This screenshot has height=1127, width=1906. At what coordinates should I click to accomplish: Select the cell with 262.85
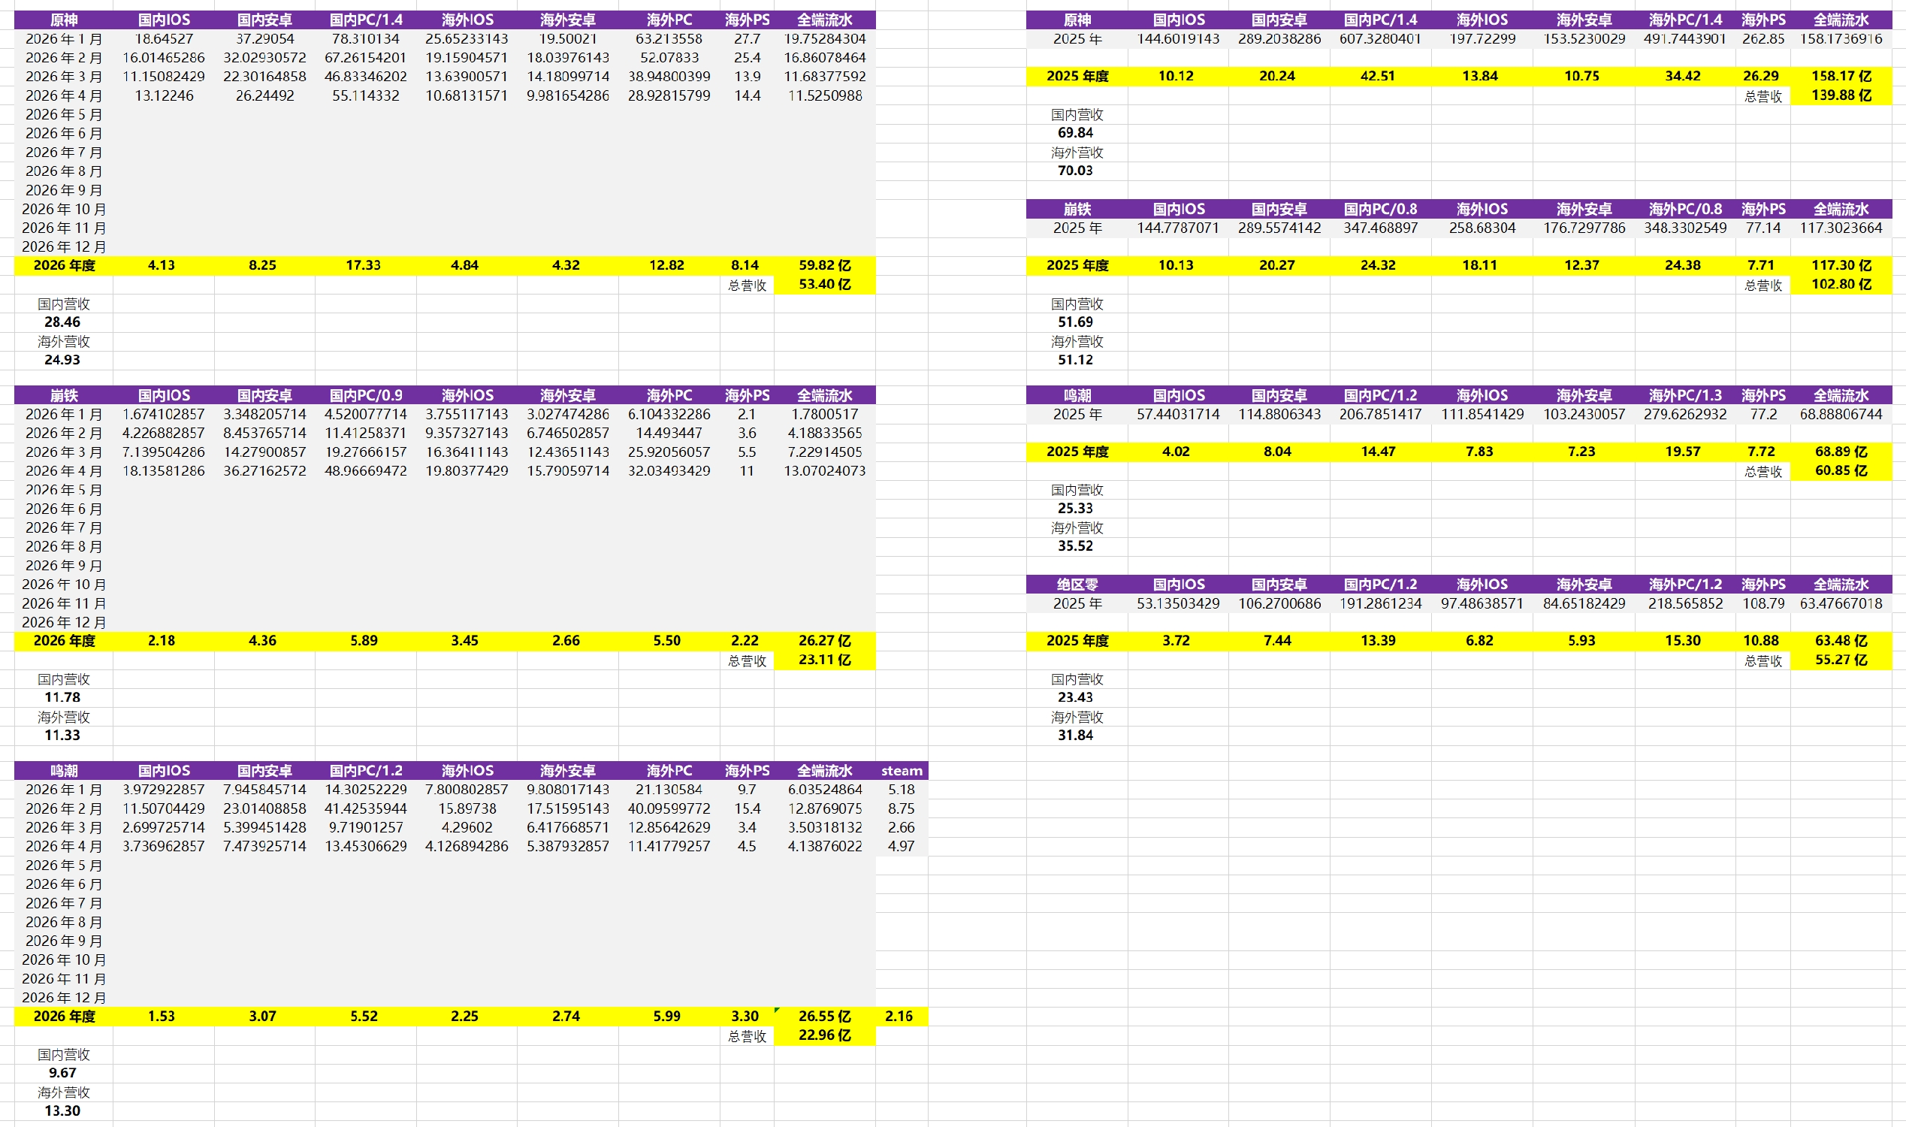1763,39
